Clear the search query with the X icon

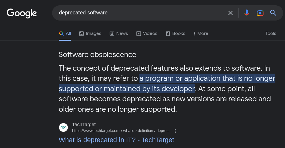pyautogui.click(x=230, y=13)
